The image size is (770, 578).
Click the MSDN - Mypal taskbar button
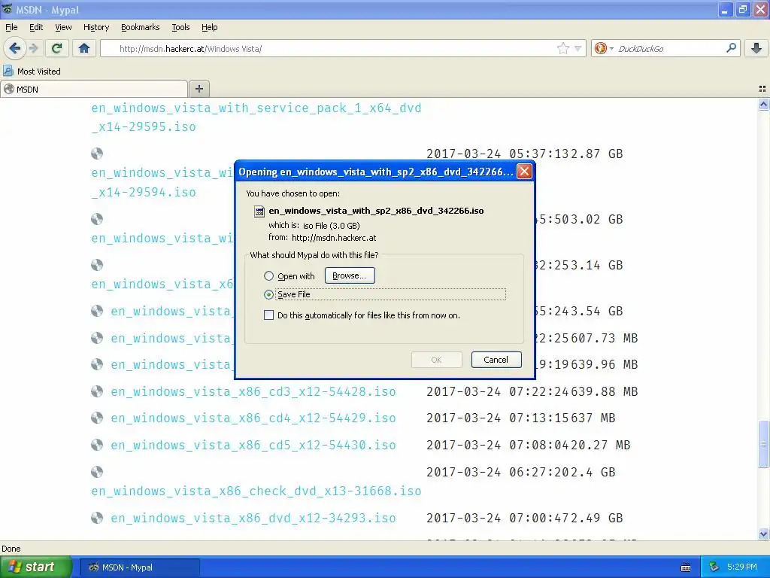tap(139, 567)
